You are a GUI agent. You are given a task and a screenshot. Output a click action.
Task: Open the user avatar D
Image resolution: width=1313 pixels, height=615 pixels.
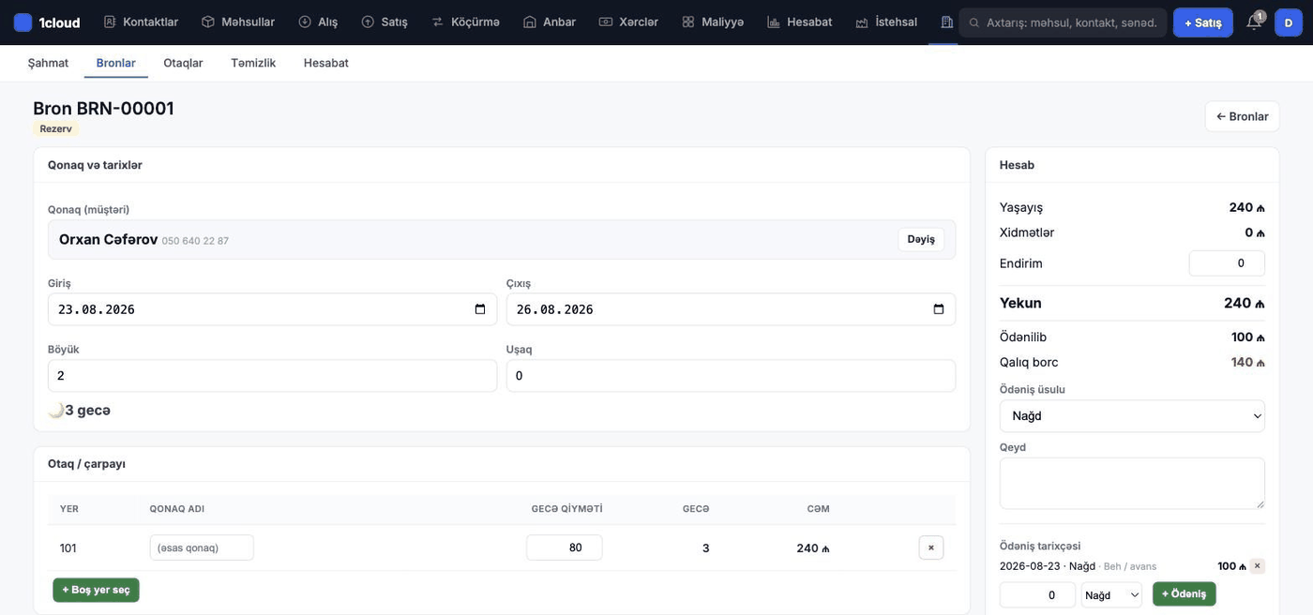coord(1289,22)
